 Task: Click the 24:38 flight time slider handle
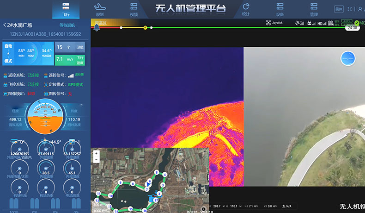tap(353, 28)
